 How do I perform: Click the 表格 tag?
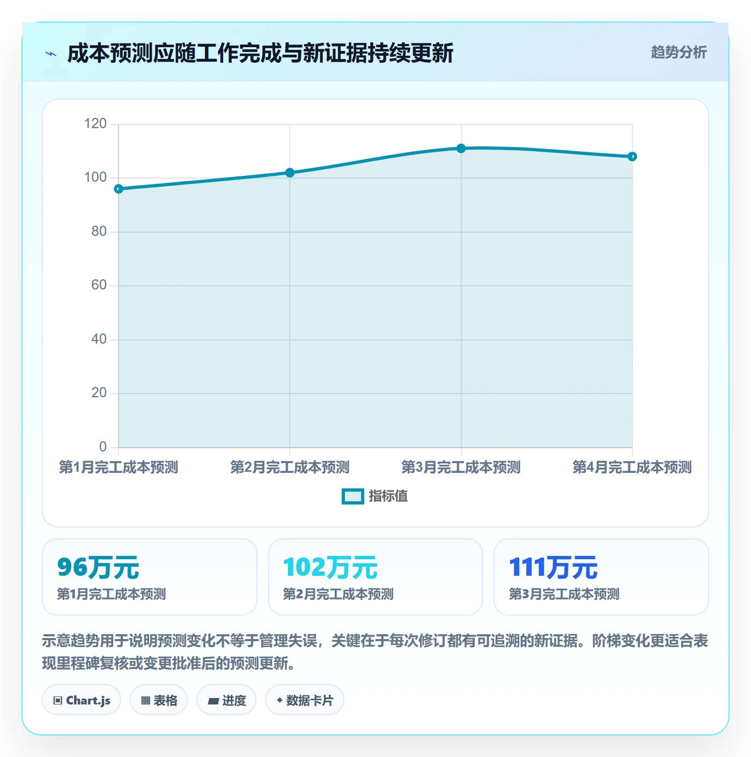(x=159, y=700)
